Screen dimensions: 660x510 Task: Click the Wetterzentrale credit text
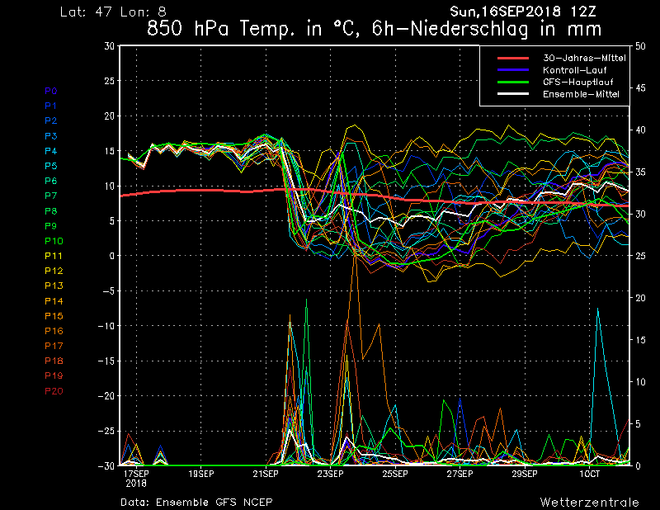(x=589, y=502)
